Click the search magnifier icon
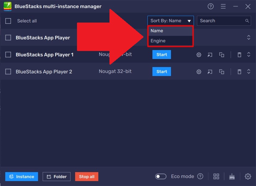This screenshot has width=256, height=186. 247,21
